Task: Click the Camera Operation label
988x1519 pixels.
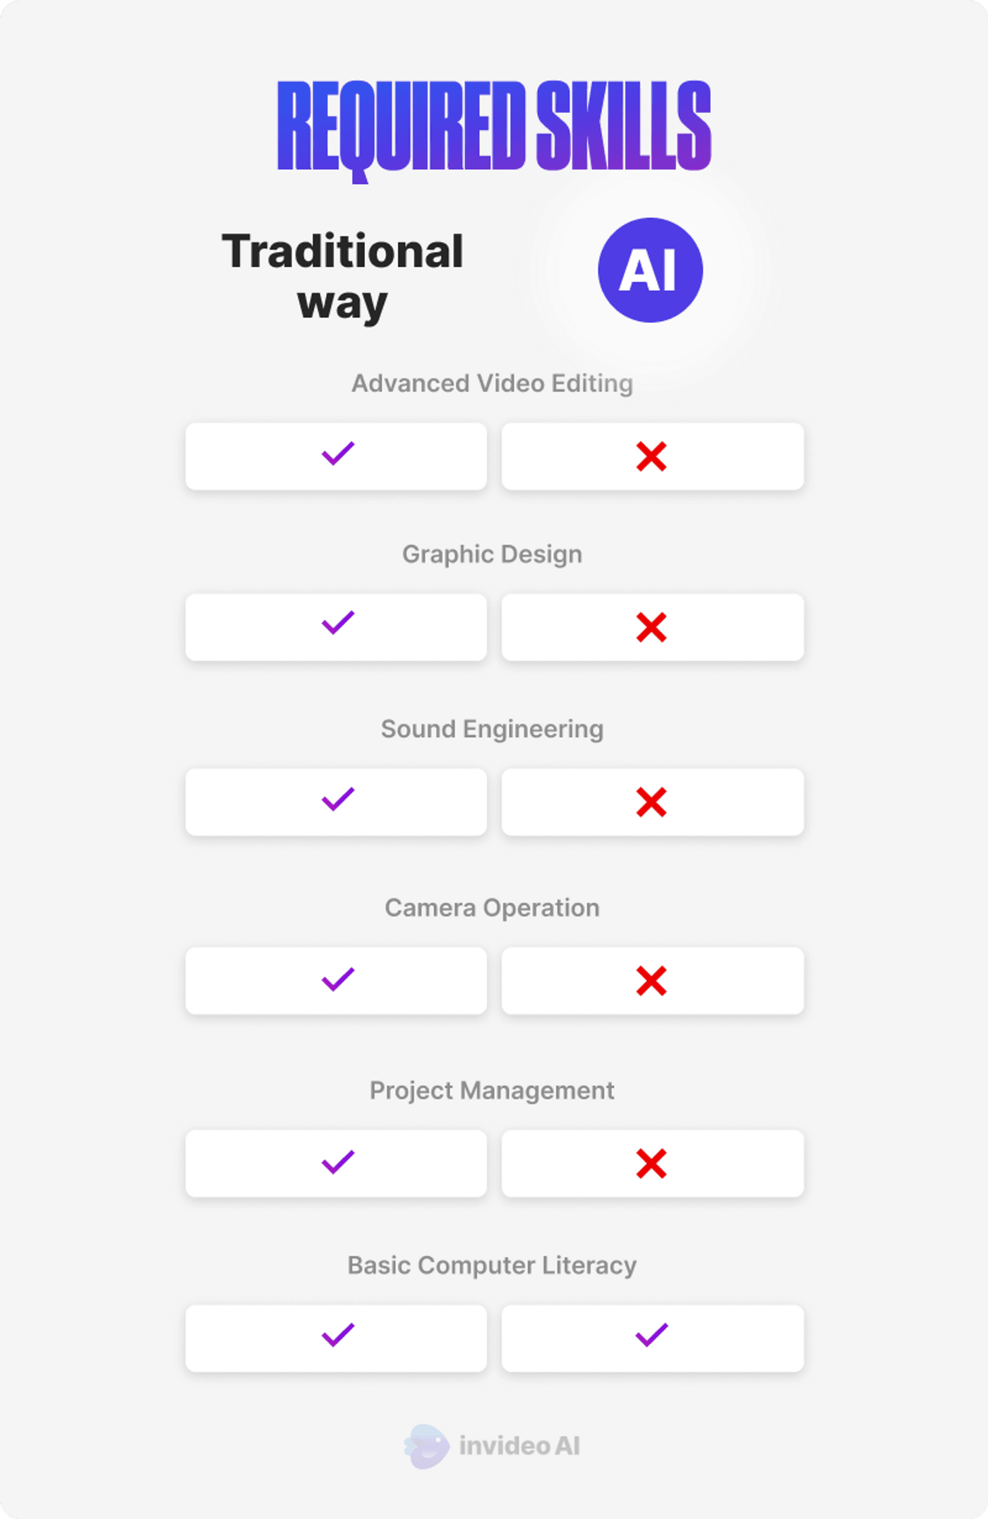Action: [493, 907]
